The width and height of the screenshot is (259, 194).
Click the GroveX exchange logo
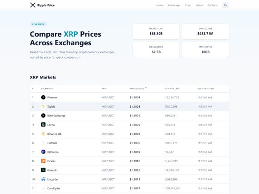(43, 170)
